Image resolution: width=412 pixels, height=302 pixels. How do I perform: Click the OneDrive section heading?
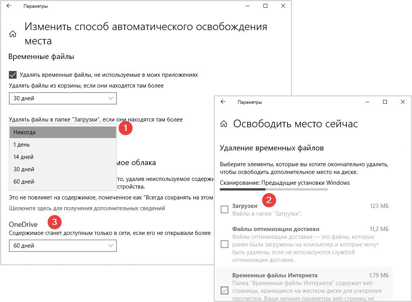(23, 224)
